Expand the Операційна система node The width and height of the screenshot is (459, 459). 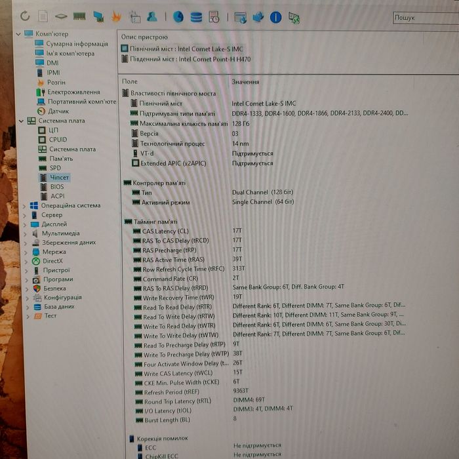pos(24,206)
